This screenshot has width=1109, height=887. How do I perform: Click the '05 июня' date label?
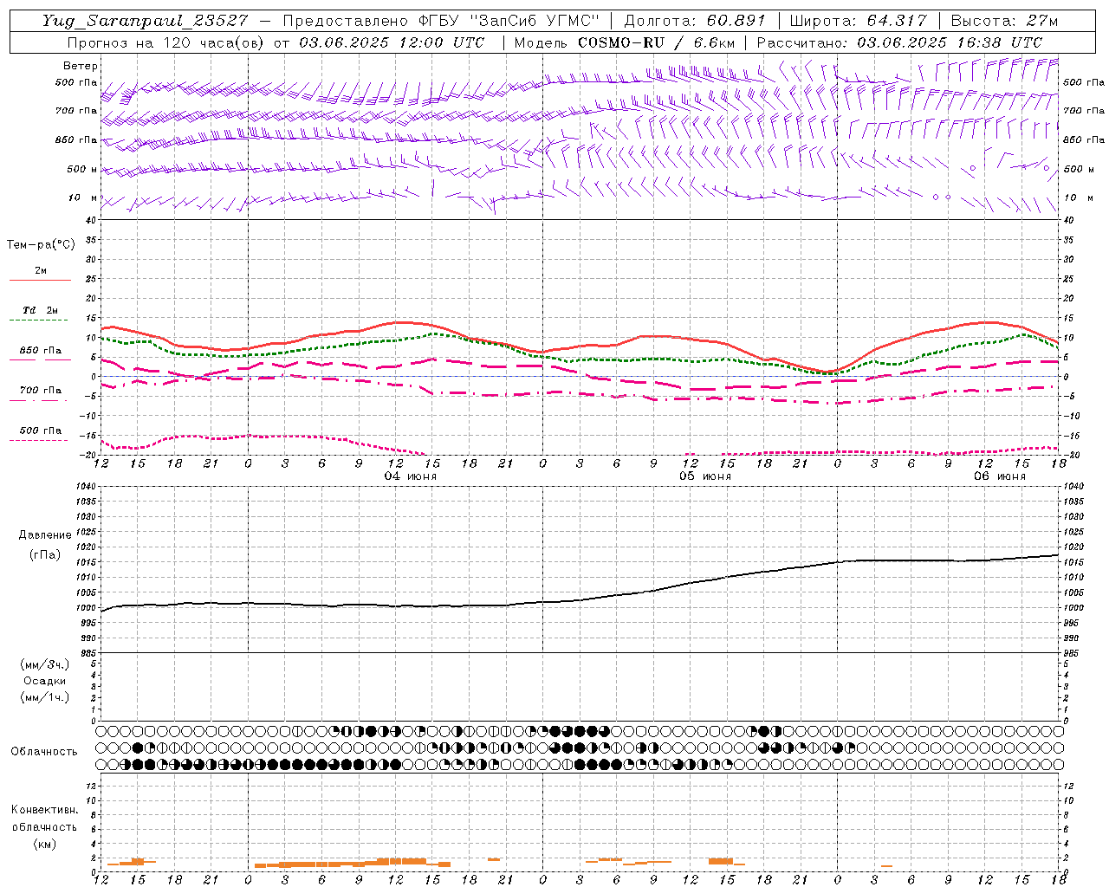pyautogui.click(x=704, y=476)
